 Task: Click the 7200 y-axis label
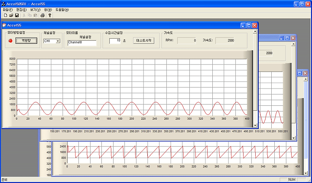12,65
